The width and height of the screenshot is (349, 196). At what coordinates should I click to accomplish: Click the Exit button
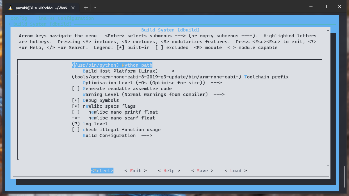point(135,171)
